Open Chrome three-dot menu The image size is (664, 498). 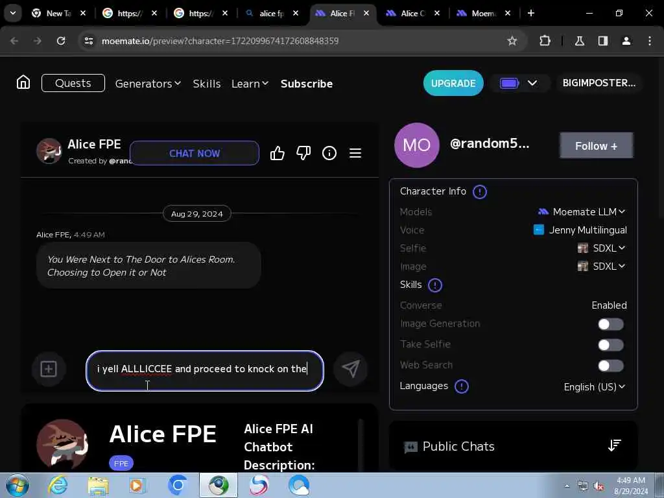[650, 41]
